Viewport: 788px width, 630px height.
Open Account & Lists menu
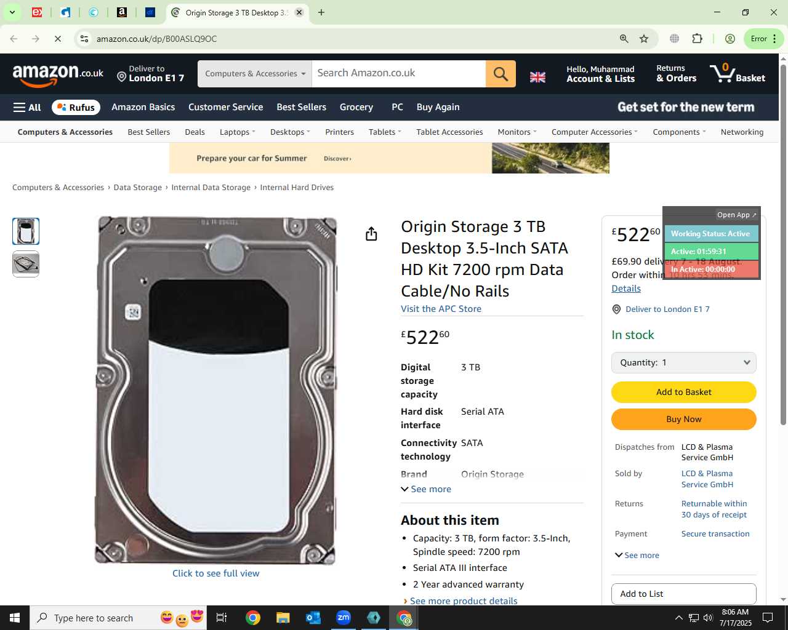[600, 74]
